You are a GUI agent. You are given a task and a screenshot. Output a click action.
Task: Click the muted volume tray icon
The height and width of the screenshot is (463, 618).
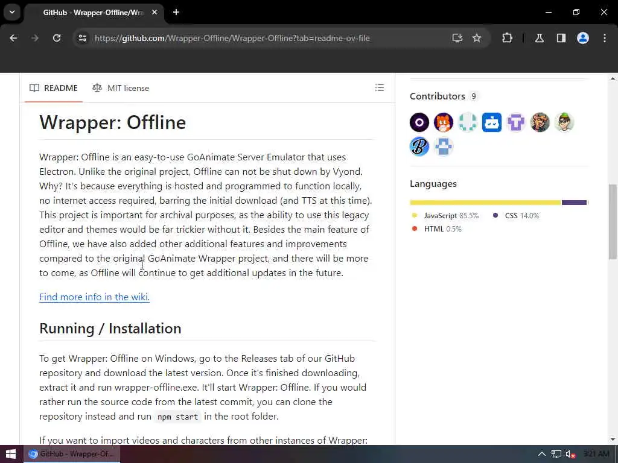(570, 455)
